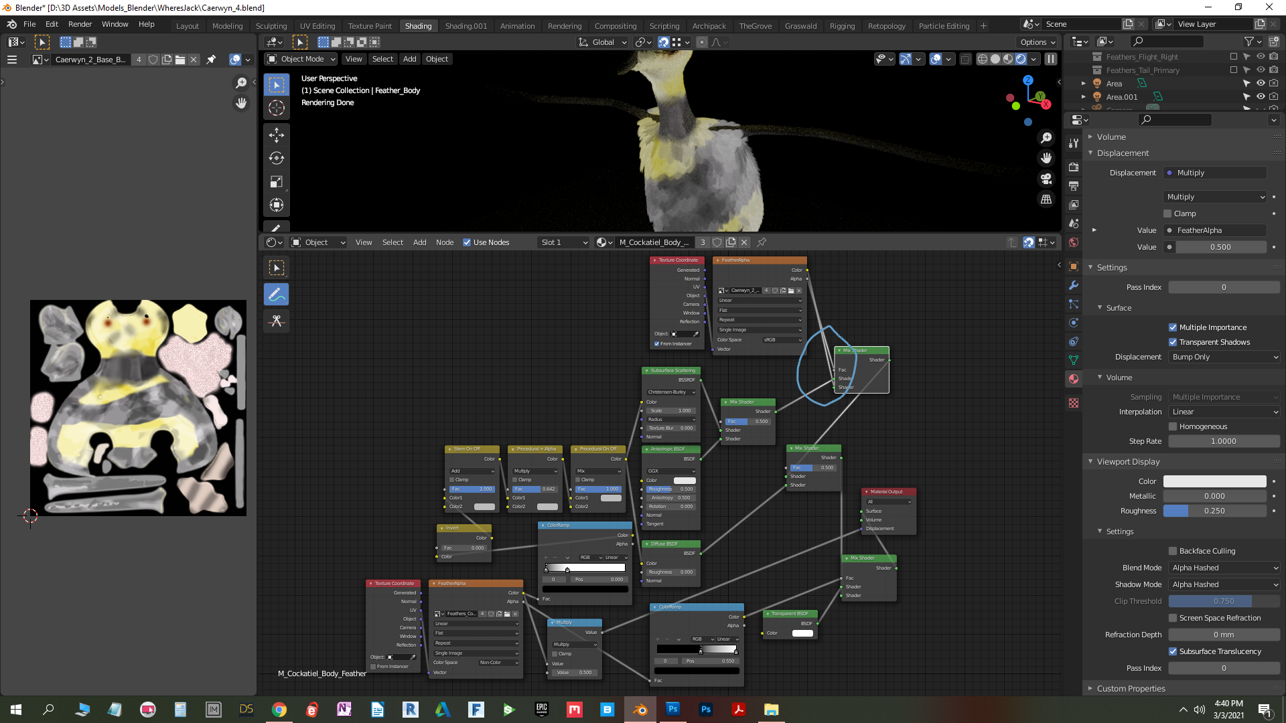This screenshot has width=1286, height=723.
Task: Open the Render menu
Action: click(x=80, y=24)
